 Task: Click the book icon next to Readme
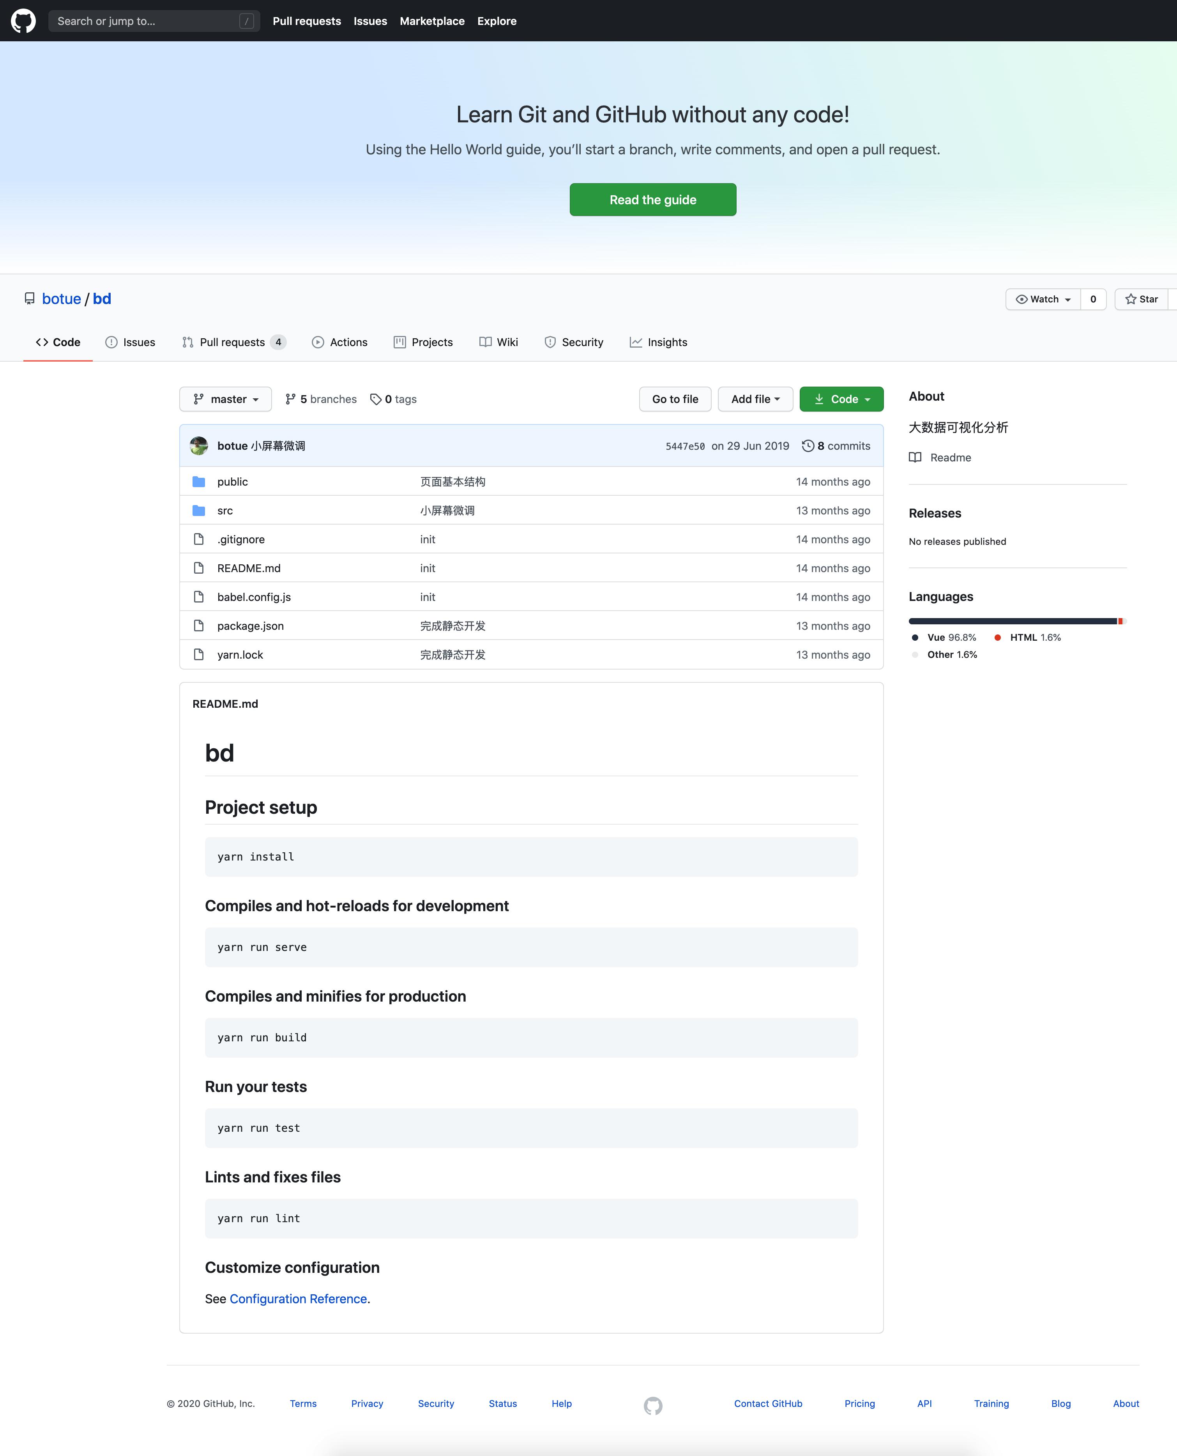[915, 458]
